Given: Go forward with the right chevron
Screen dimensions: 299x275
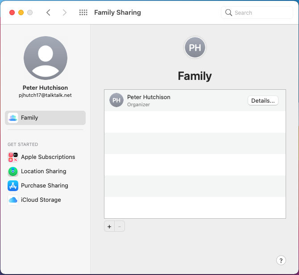Looking at the screenshot, I should coord(65,12).
